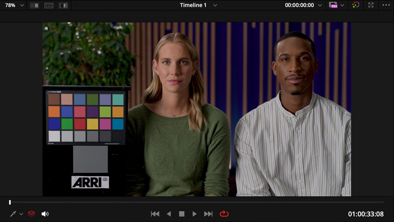Jump to the first frame
This screenshot has height=222, width=394.
point(155,214)
